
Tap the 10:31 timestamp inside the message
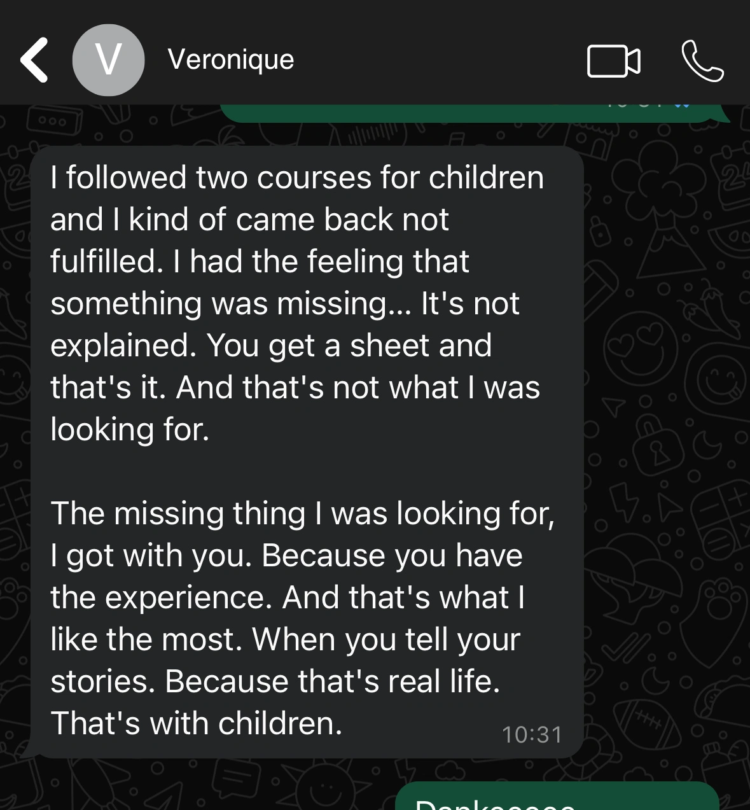click(532, 734)
